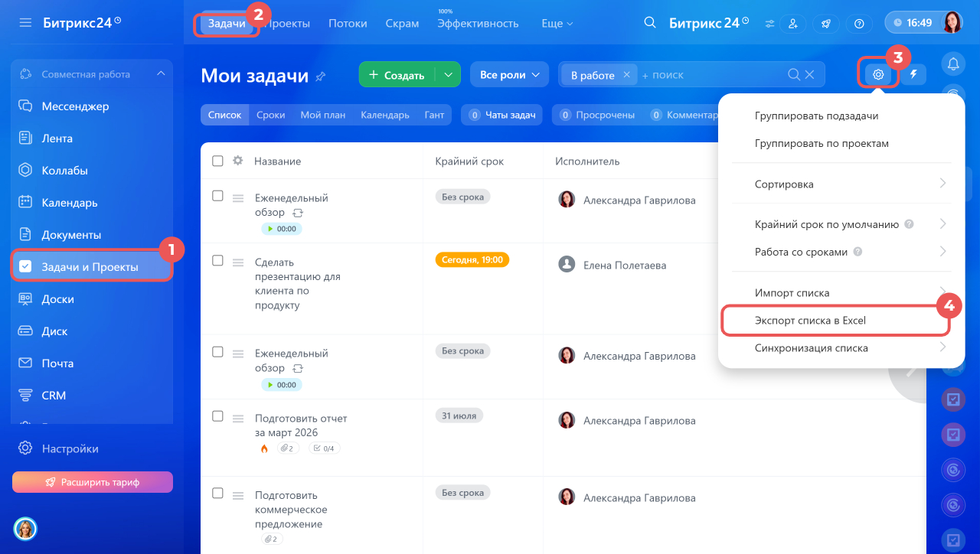Click the Расширить тариф button

pyautogui.click(x=93, y=482)
